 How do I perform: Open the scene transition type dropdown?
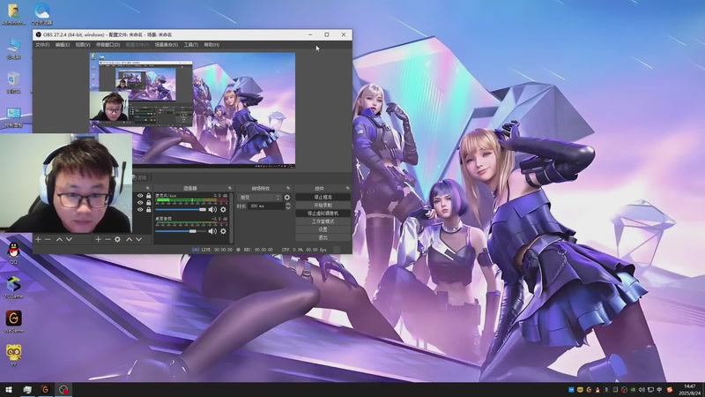259,197
